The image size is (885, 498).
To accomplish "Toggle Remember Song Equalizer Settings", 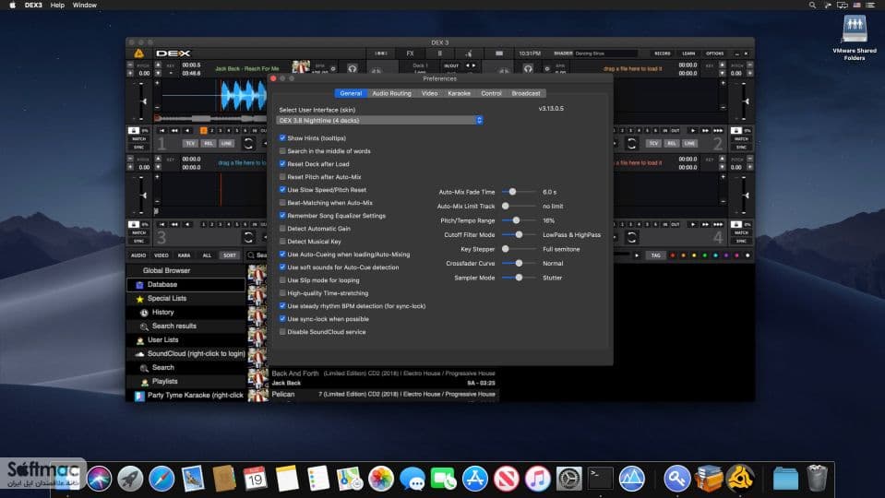I will (282, 216).
